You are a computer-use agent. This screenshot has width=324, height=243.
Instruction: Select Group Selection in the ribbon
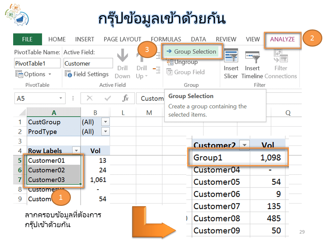pyautogui.click(x=192, y=52)
